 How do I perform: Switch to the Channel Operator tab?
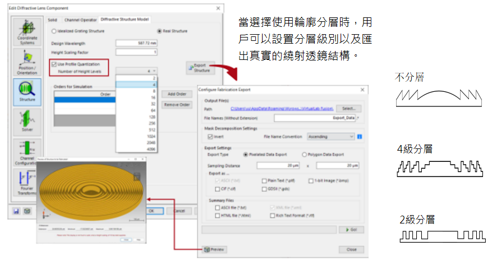tap(80, 19)
